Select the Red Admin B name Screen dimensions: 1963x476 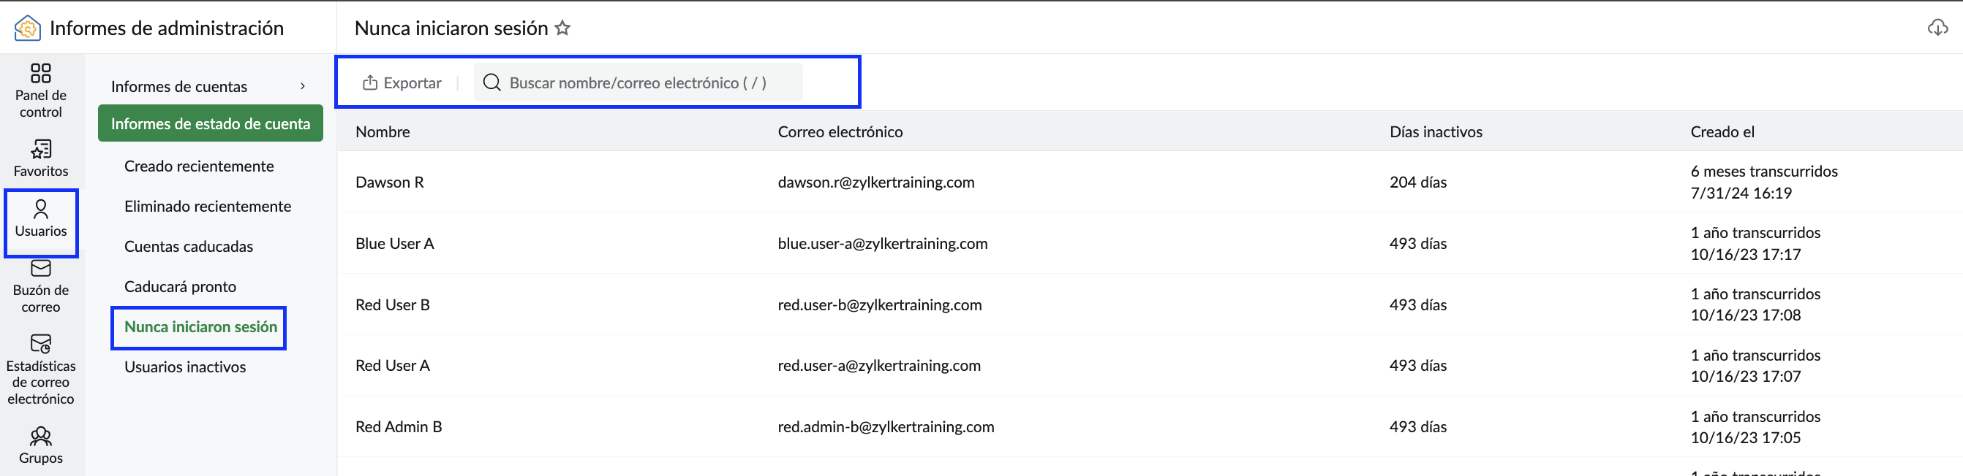point(399,427)
